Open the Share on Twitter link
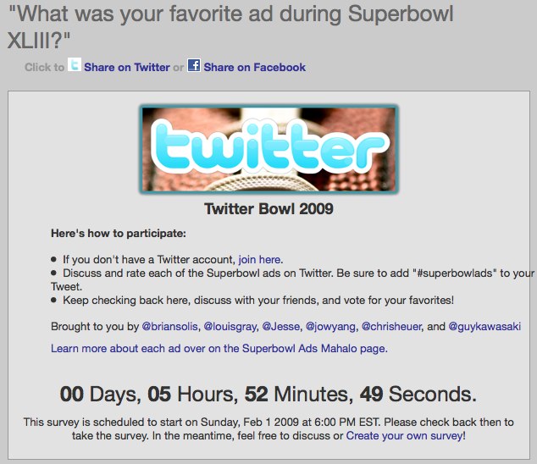The width and height of the screenshot is (537, 464). point(127,67)
